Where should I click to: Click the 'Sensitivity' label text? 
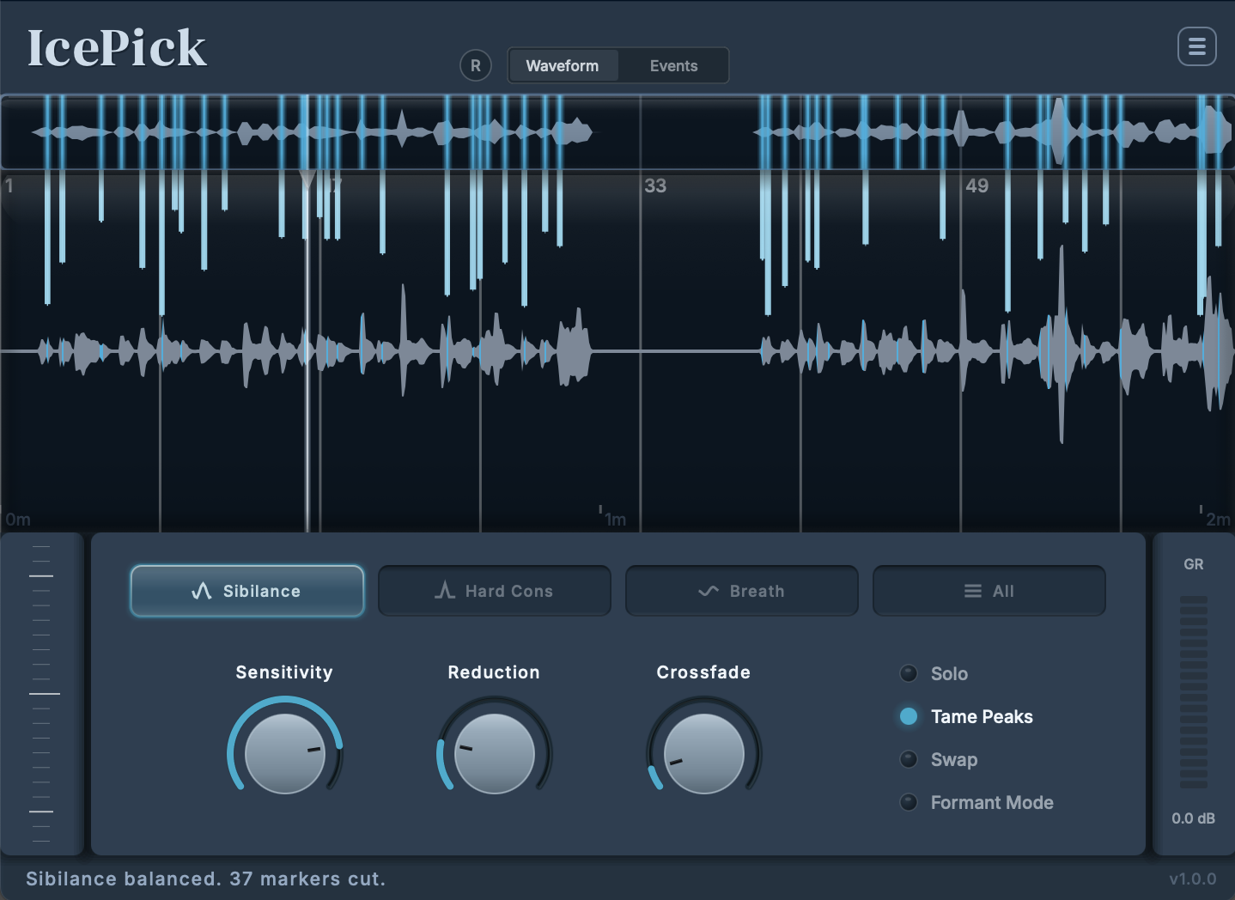point(284,672)
